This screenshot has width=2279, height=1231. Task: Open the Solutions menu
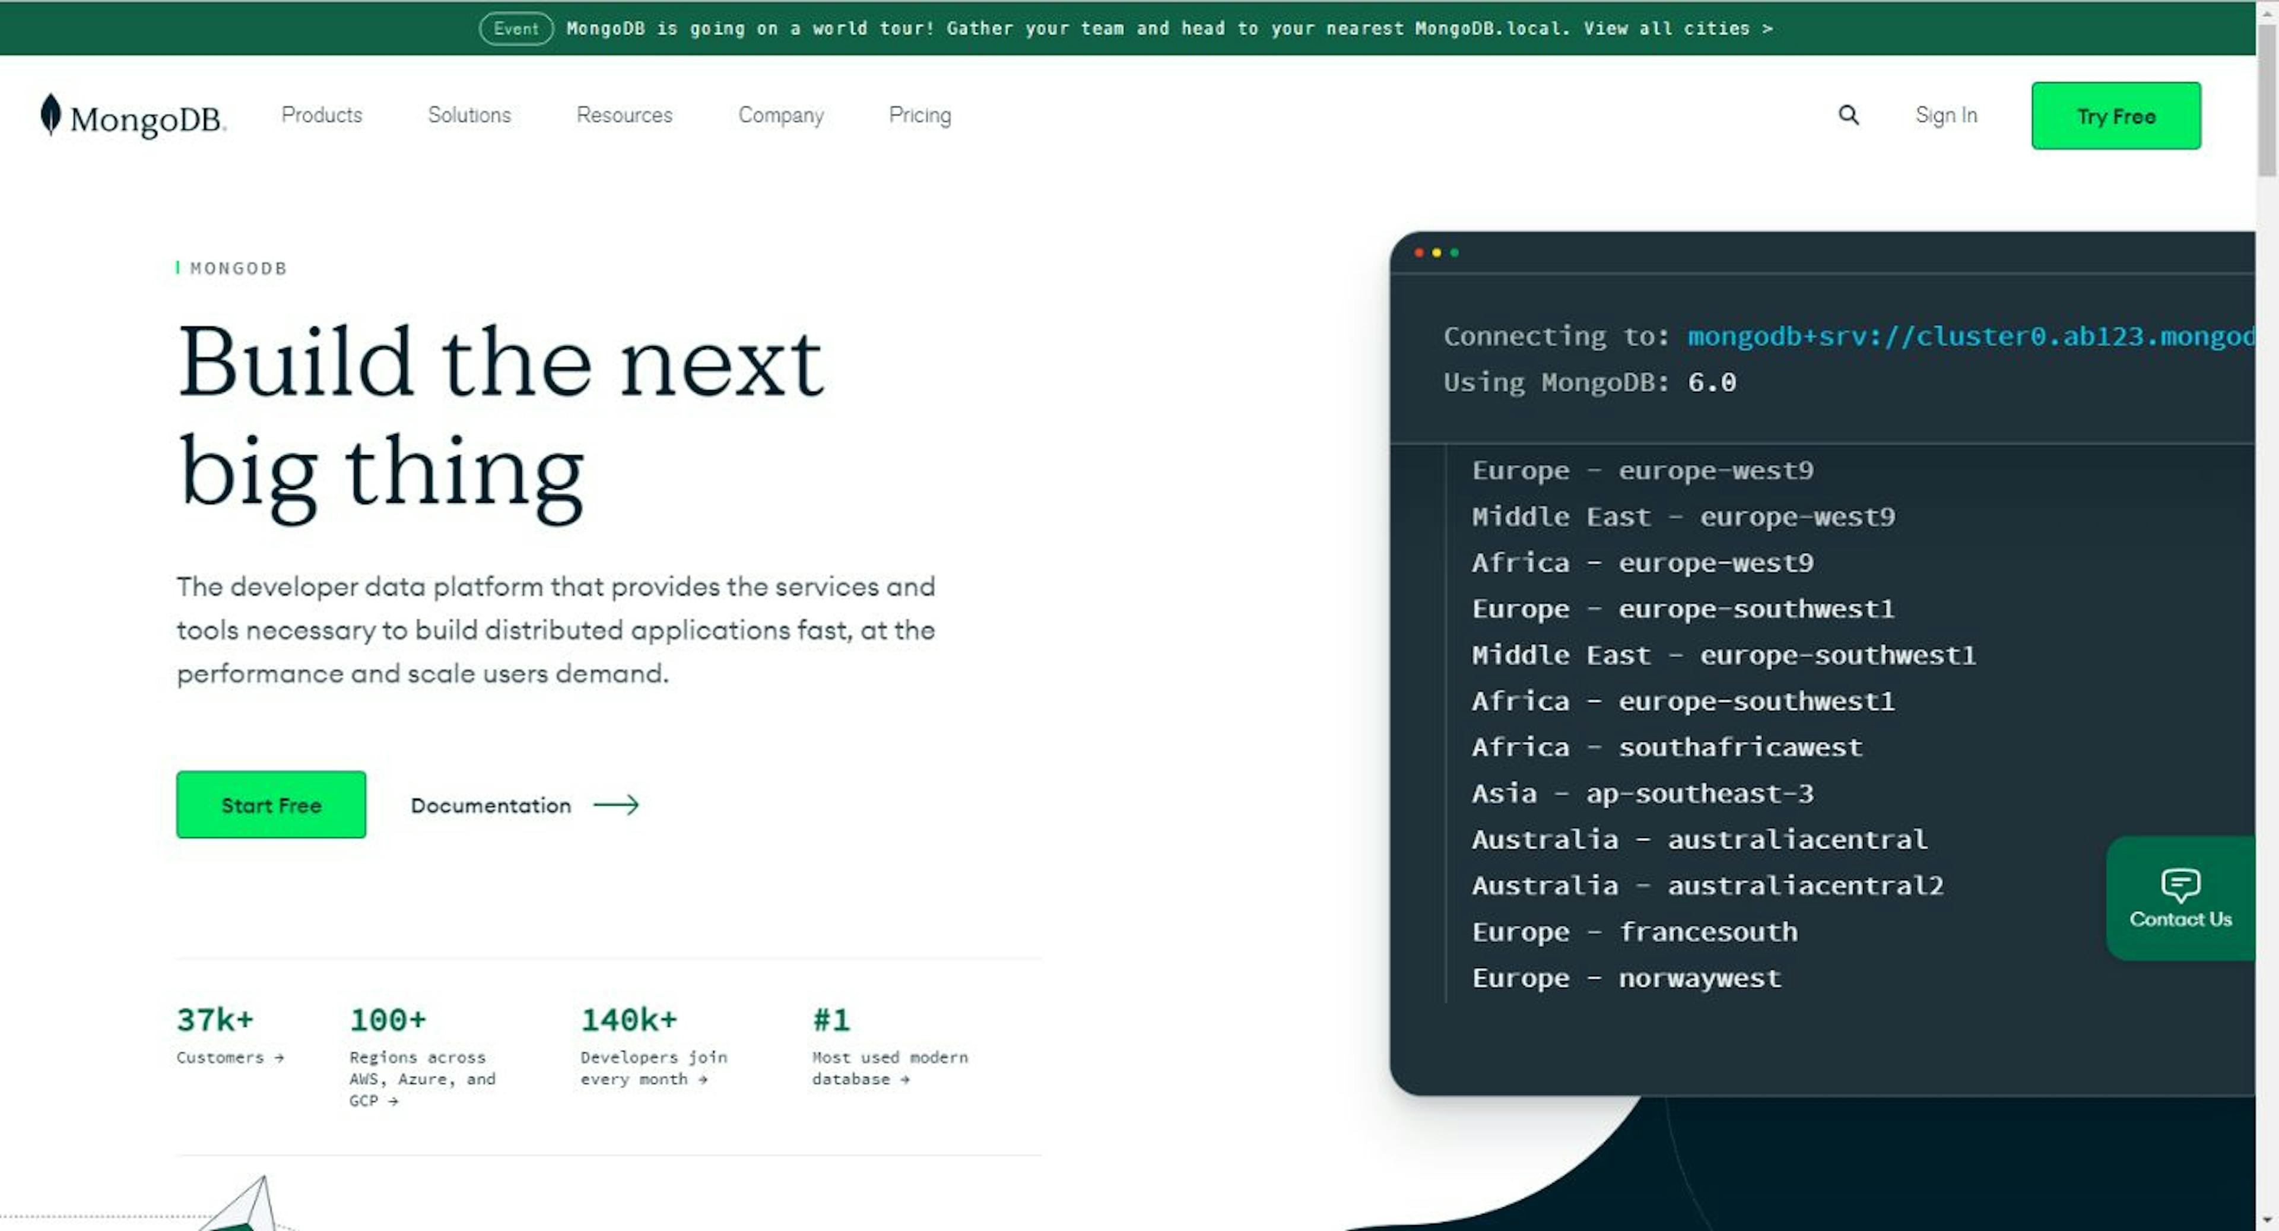pyautogui.click(x=470, y=115)
